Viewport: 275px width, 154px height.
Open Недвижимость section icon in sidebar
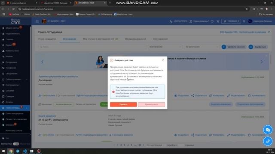(3, 34)
